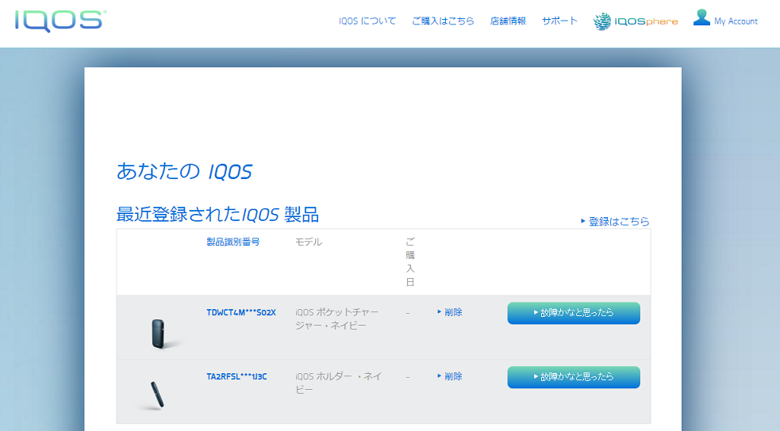780x431 pixels.
Task: Open the 'サポート' menu item
Action: point(559,21)
